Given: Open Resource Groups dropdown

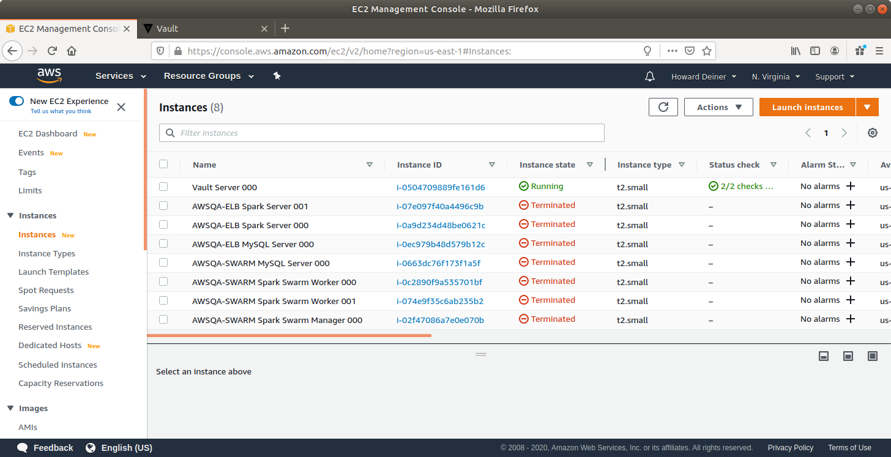Looking at the screenshot, I should coord(210,76).
